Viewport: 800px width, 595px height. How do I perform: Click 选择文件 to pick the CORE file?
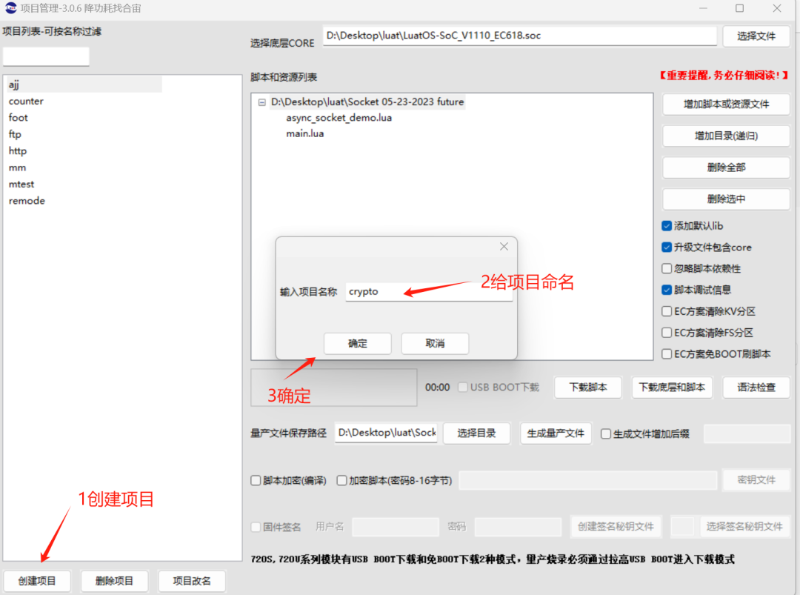coord(756,36)
